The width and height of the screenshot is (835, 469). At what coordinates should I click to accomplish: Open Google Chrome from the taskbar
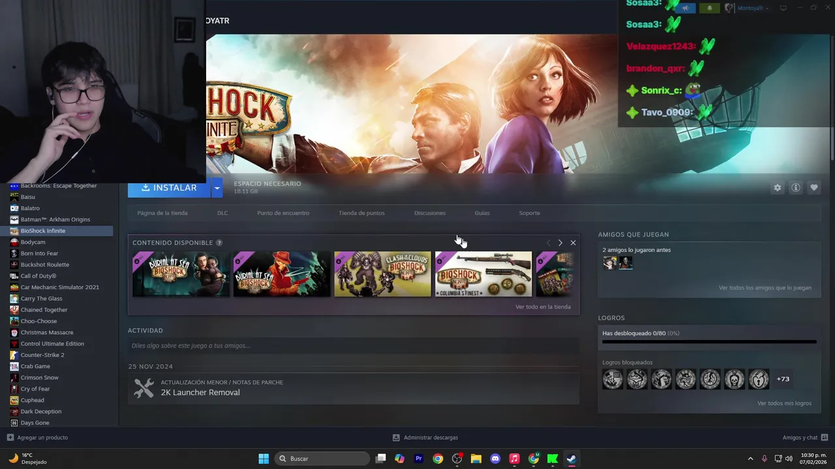(438, 459)
